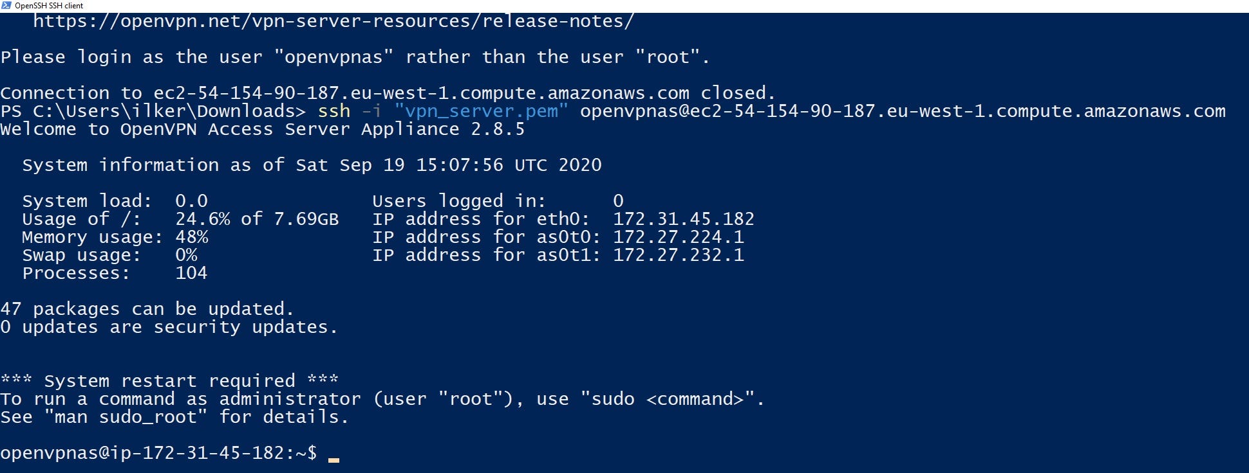1249x473 pixels.
Task: Click the system information date line
Action: (x=312, y=165)
